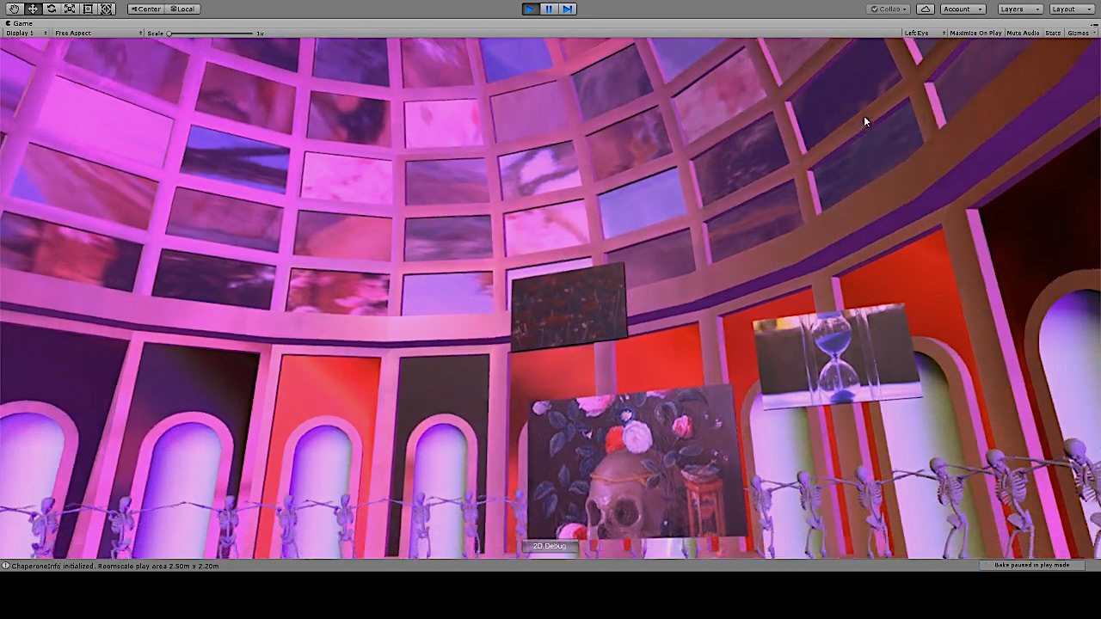The height and width of the screenshot is (619, 1101).
Task: Open the Account dropdown
Action: click(x=963, y=9)
